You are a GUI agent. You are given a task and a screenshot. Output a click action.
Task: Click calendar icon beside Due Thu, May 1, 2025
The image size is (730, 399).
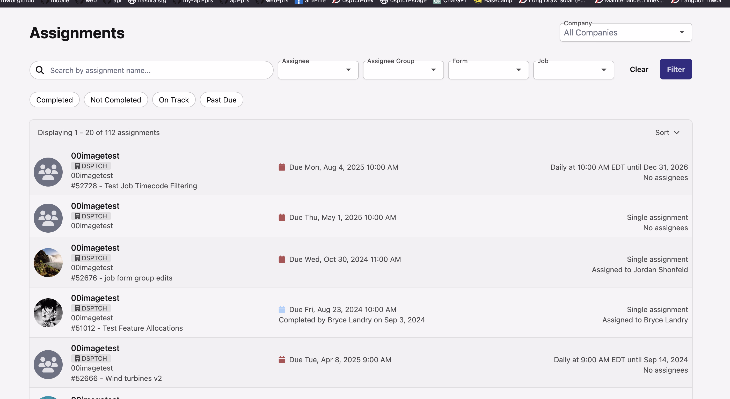point(282,217)
